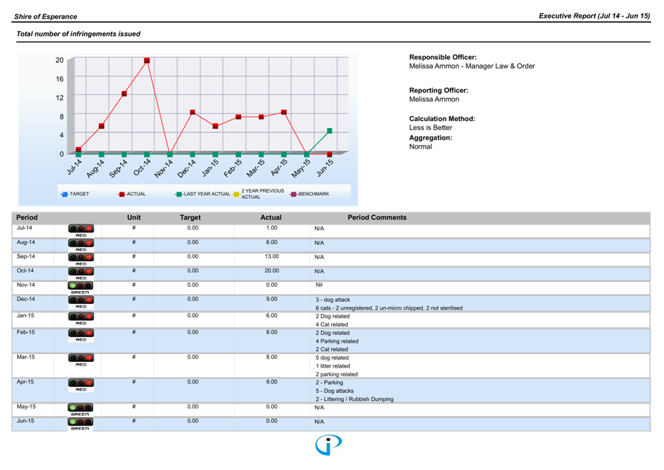Select the 'Mar-15' label on chart axis
The image size is (664, 470).
click(255, 168)
